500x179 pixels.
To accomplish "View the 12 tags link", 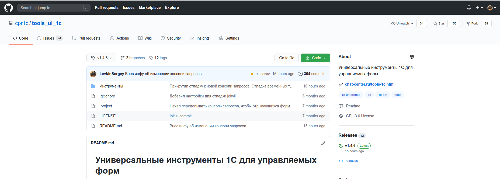I will [158, 58].
